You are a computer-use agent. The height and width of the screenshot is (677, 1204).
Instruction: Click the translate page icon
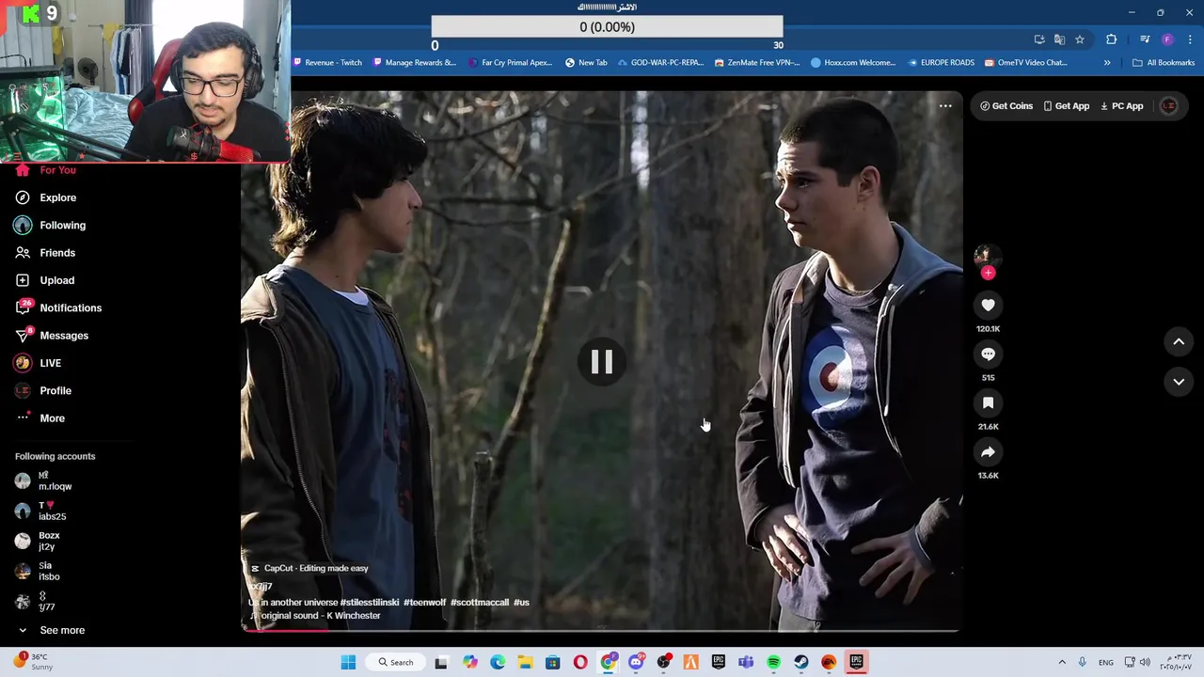(1059, 39)
